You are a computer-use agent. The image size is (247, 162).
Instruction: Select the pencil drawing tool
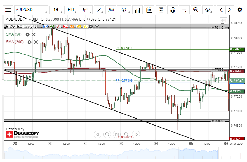tap(99, 10)
